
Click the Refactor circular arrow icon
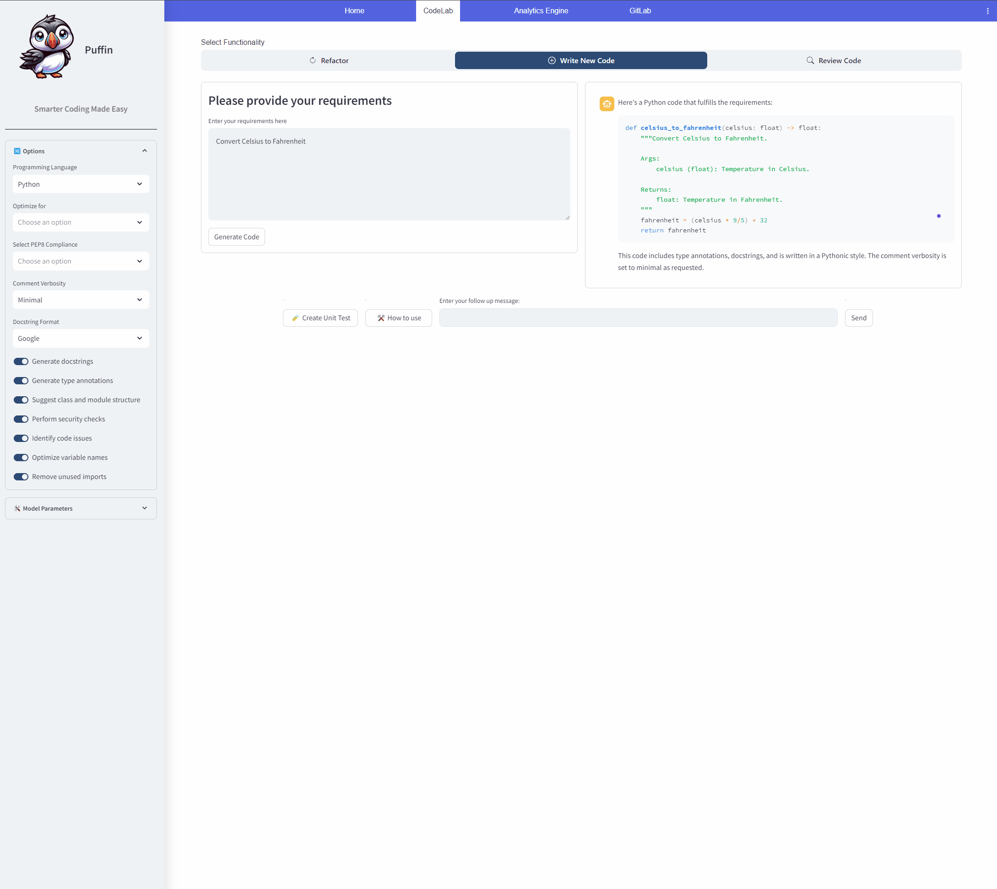pyautogui.click(x=313, y=60)
